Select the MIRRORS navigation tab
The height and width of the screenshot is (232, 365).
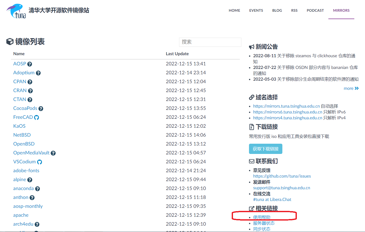341,10
